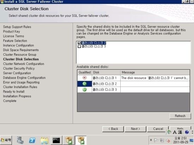The width and height of the screenshot is (194, 145).
Task: Click the Refresh button
Action: point(180,116)
